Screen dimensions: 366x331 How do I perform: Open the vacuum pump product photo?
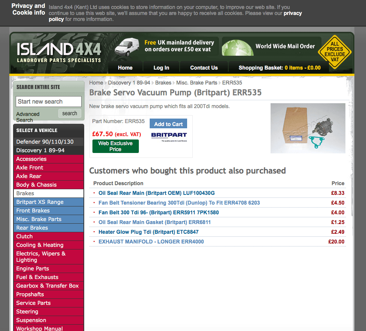pos(308,128)
